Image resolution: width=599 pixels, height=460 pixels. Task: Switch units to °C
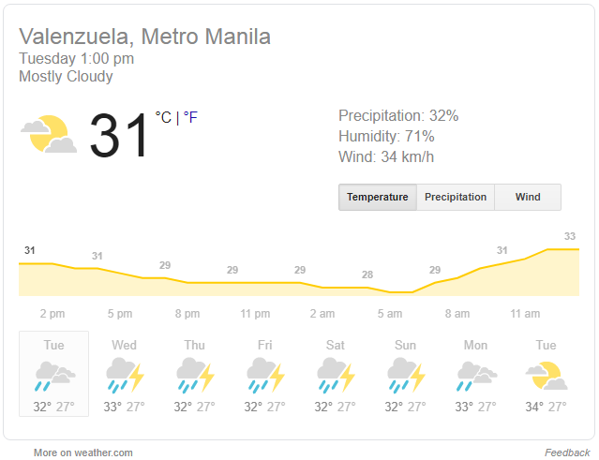[x=163, y=117]
